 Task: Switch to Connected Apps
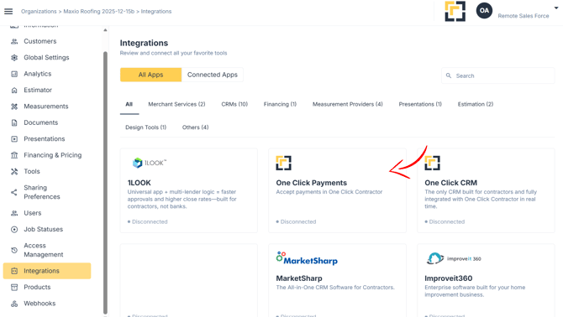pos(213,75)
